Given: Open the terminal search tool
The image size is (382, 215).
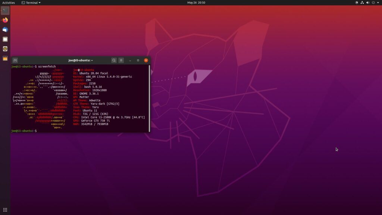Looking at the screenshot, I should pyautogui.click(x=114, y=60).
